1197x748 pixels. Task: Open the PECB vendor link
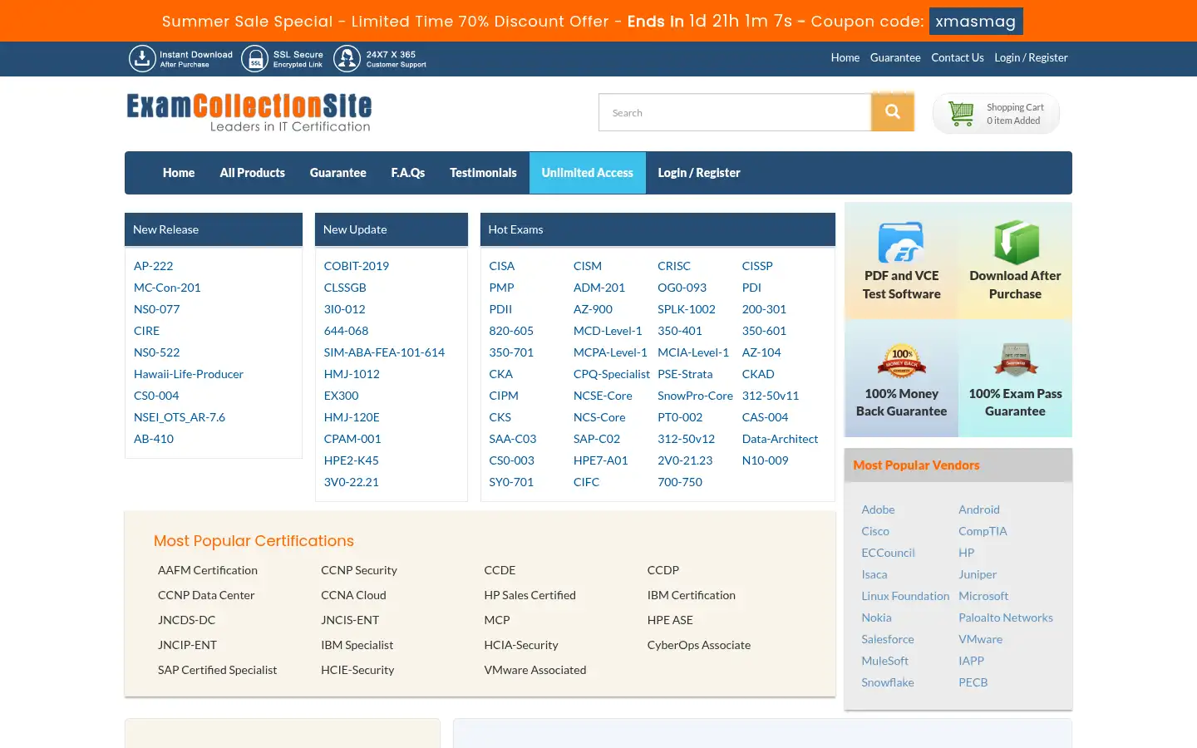[973, 682]
